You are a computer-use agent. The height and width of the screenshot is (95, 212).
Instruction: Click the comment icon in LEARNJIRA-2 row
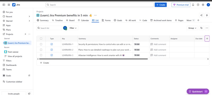pyautogui.click(x=152, y=50)
